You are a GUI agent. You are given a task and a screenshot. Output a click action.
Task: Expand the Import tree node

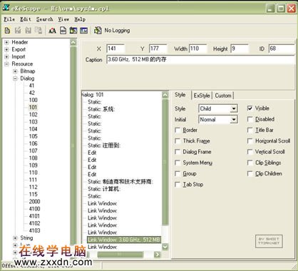[x=6, y=57]
